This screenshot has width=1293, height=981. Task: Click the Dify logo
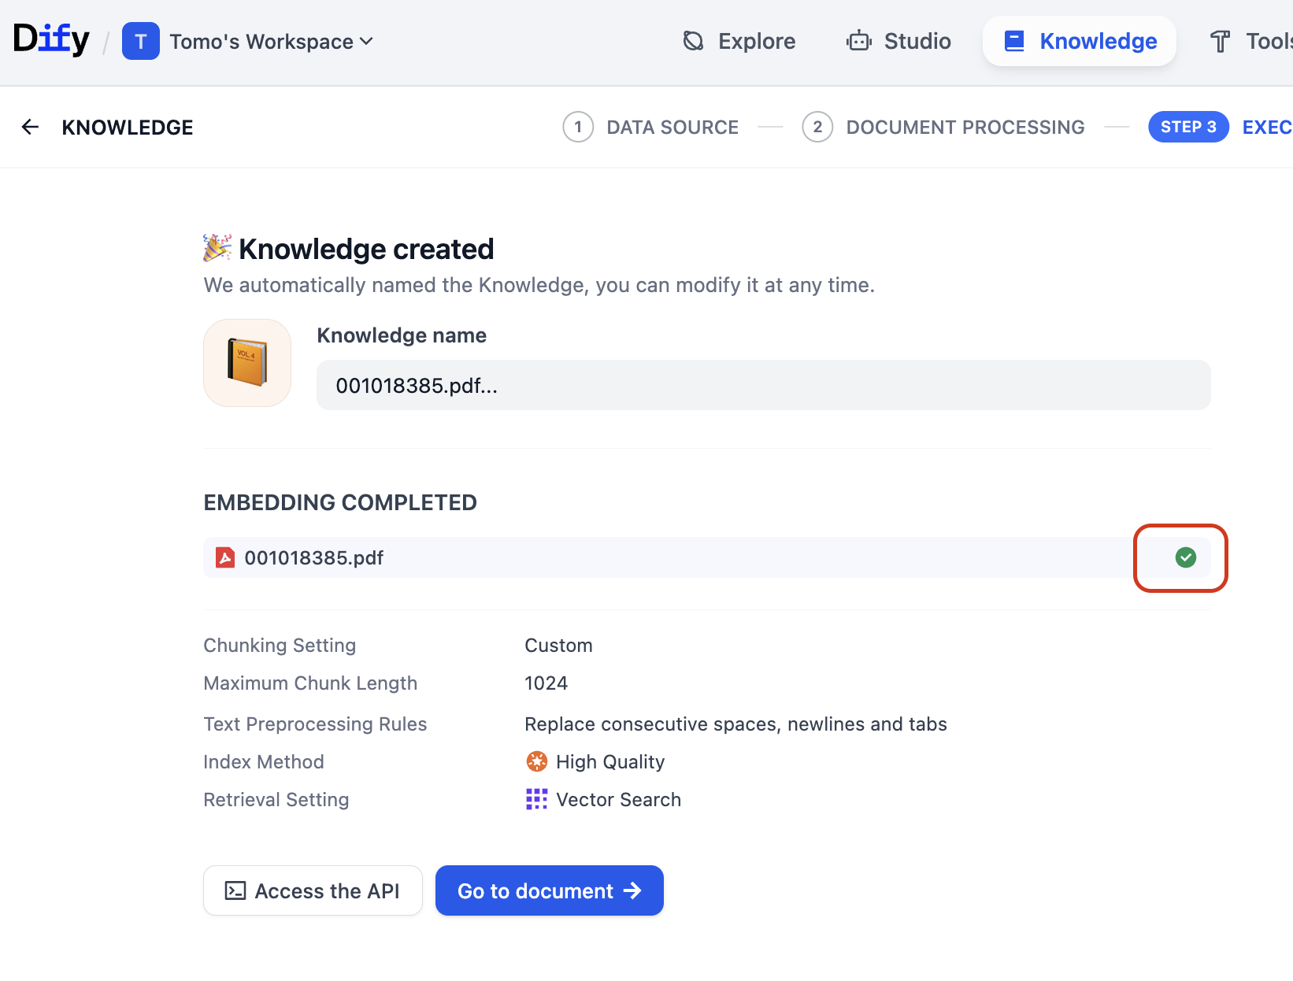point(51,39)
